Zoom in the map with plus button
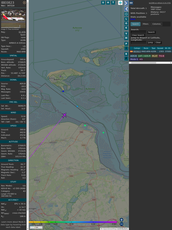This screenshot has width=172, height=230. coord(122,220)
